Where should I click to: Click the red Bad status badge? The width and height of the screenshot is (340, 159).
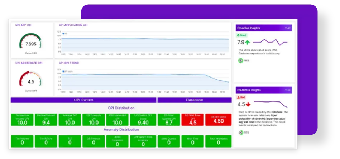(x=241, y=97)
